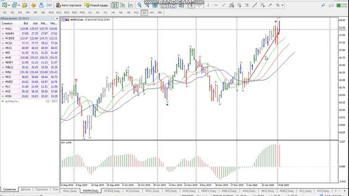The height and width of the screenshot is (196, 349).
Task: Switch chart to Japanese candlesticks
Action: pyautogui.click(x=123, y=5)
